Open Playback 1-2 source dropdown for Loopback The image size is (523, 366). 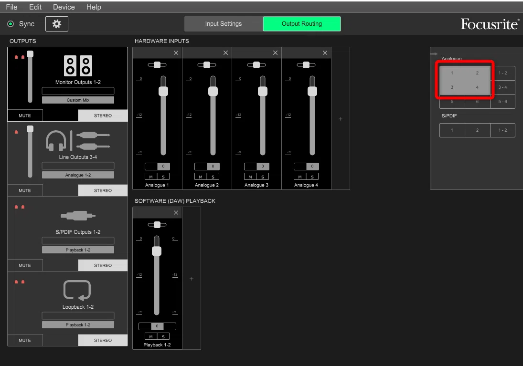coord(78,324)
